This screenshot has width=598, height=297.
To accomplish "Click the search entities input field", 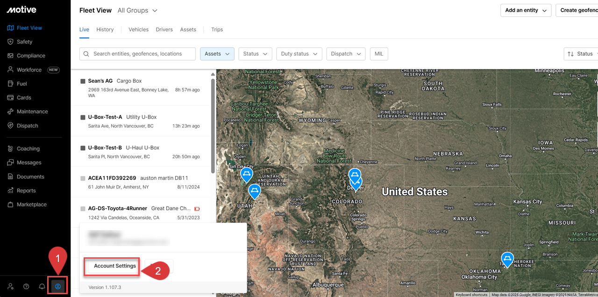I will point(137,54).
